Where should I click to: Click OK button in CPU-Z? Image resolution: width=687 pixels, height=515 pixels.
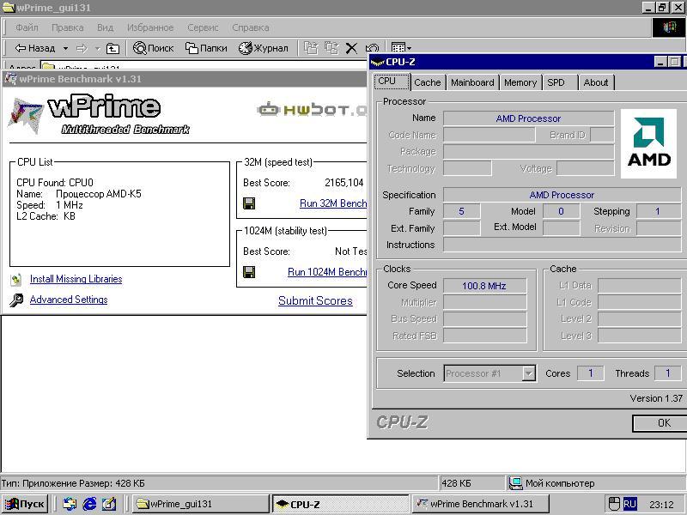tap(660, 423)
